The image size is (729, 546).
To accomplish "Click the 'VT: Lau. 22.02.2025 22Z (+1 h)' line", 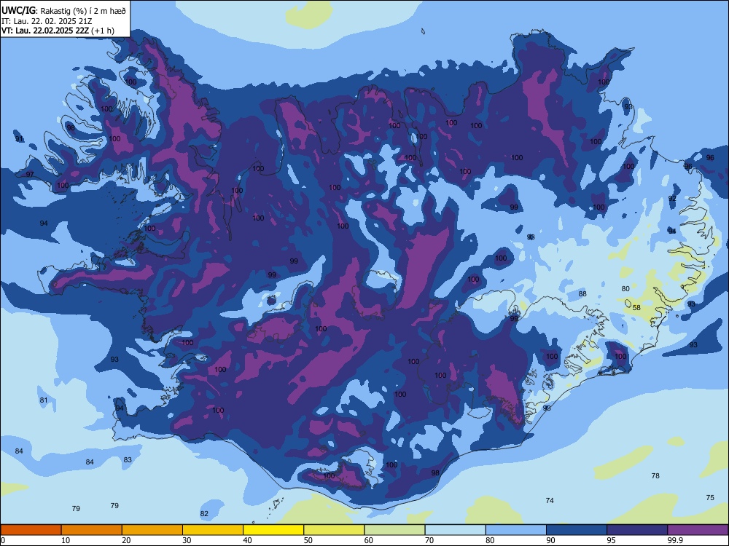I will [58, 31].
